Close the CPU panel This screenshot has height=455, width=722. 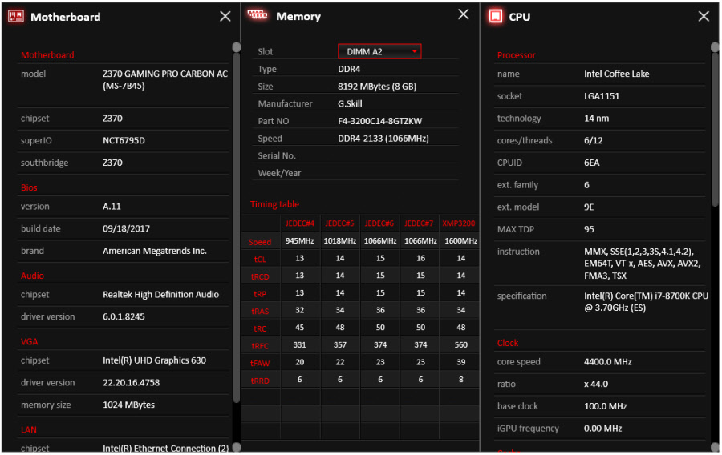(x=704, y=16)
